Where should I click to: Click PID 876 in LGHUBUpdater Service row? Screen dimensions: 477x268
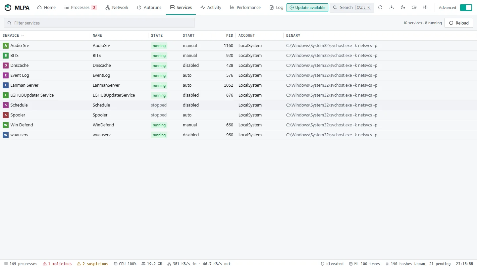pos(230,95)
